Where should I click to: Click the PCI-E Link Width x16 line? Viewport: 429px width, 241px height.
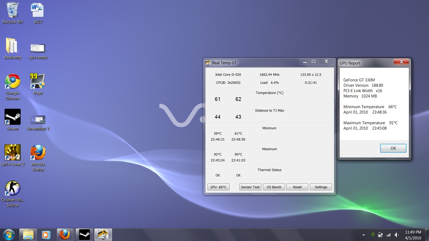pyautogui.click(x=363, y=91)
